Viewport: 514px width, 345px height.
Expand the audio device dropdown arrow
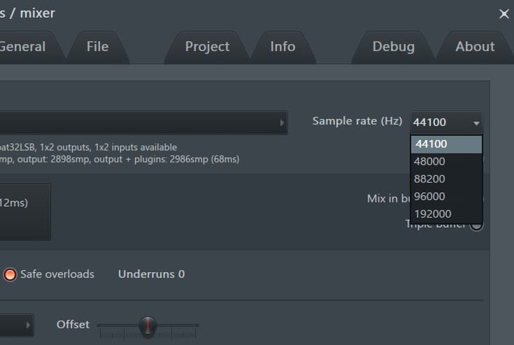(x=282, y=122)
